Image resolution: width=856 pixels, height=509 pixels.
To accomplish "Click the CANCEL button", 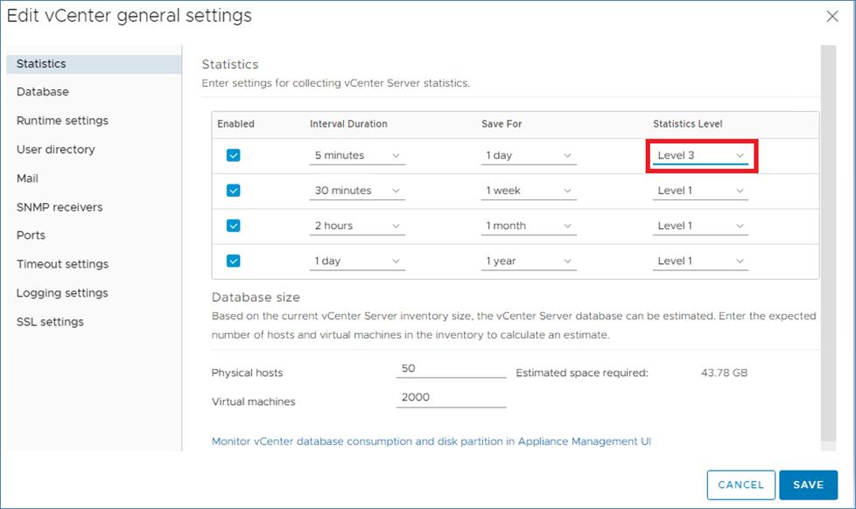I will pyautogui.click(x=740, y=485).
